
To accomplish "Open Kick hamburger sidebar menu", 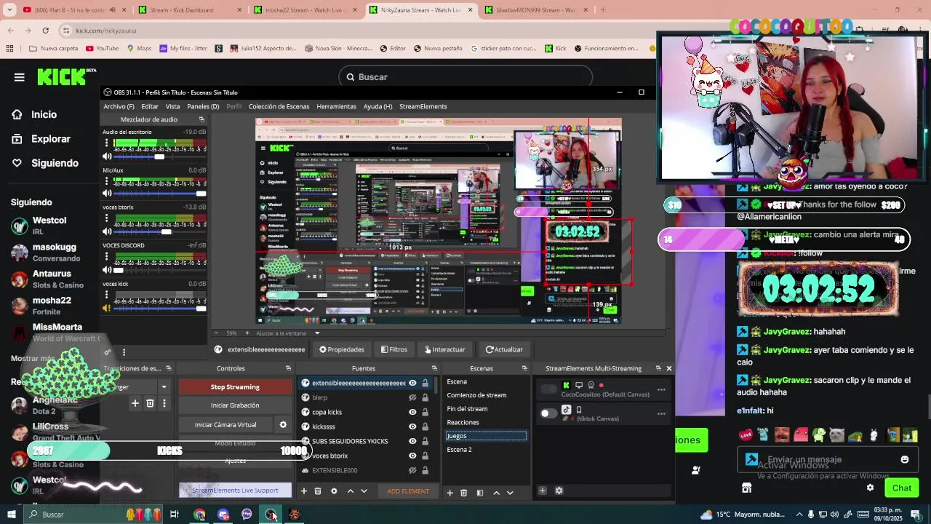I will tap(20, 77).
